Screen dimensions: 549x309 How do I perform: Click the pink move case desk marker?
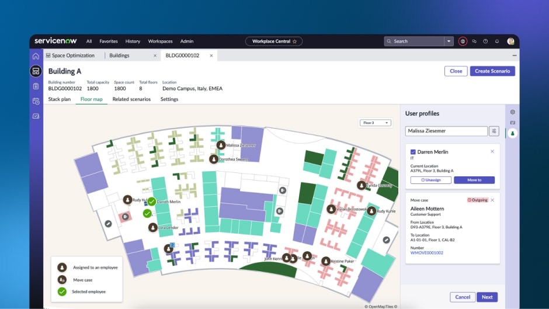tap(125, 217)
